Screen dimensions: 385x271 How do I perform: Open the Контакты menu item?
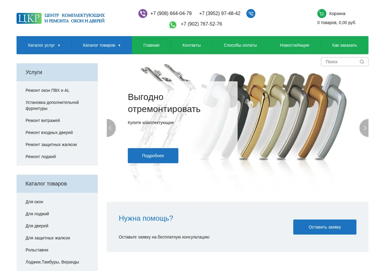tap(192, 45)
